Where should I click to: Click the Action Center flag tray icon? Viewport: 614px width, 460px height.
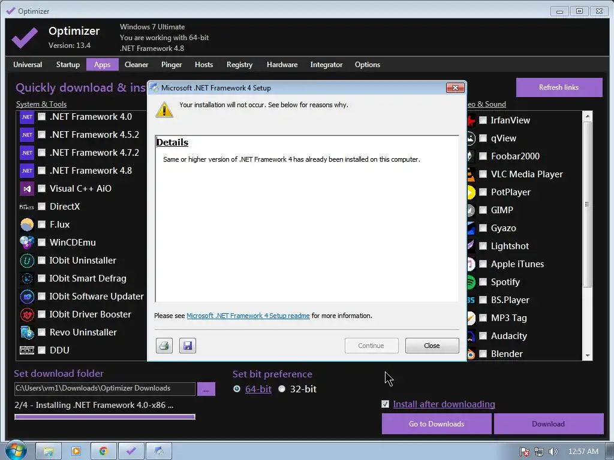524,452
